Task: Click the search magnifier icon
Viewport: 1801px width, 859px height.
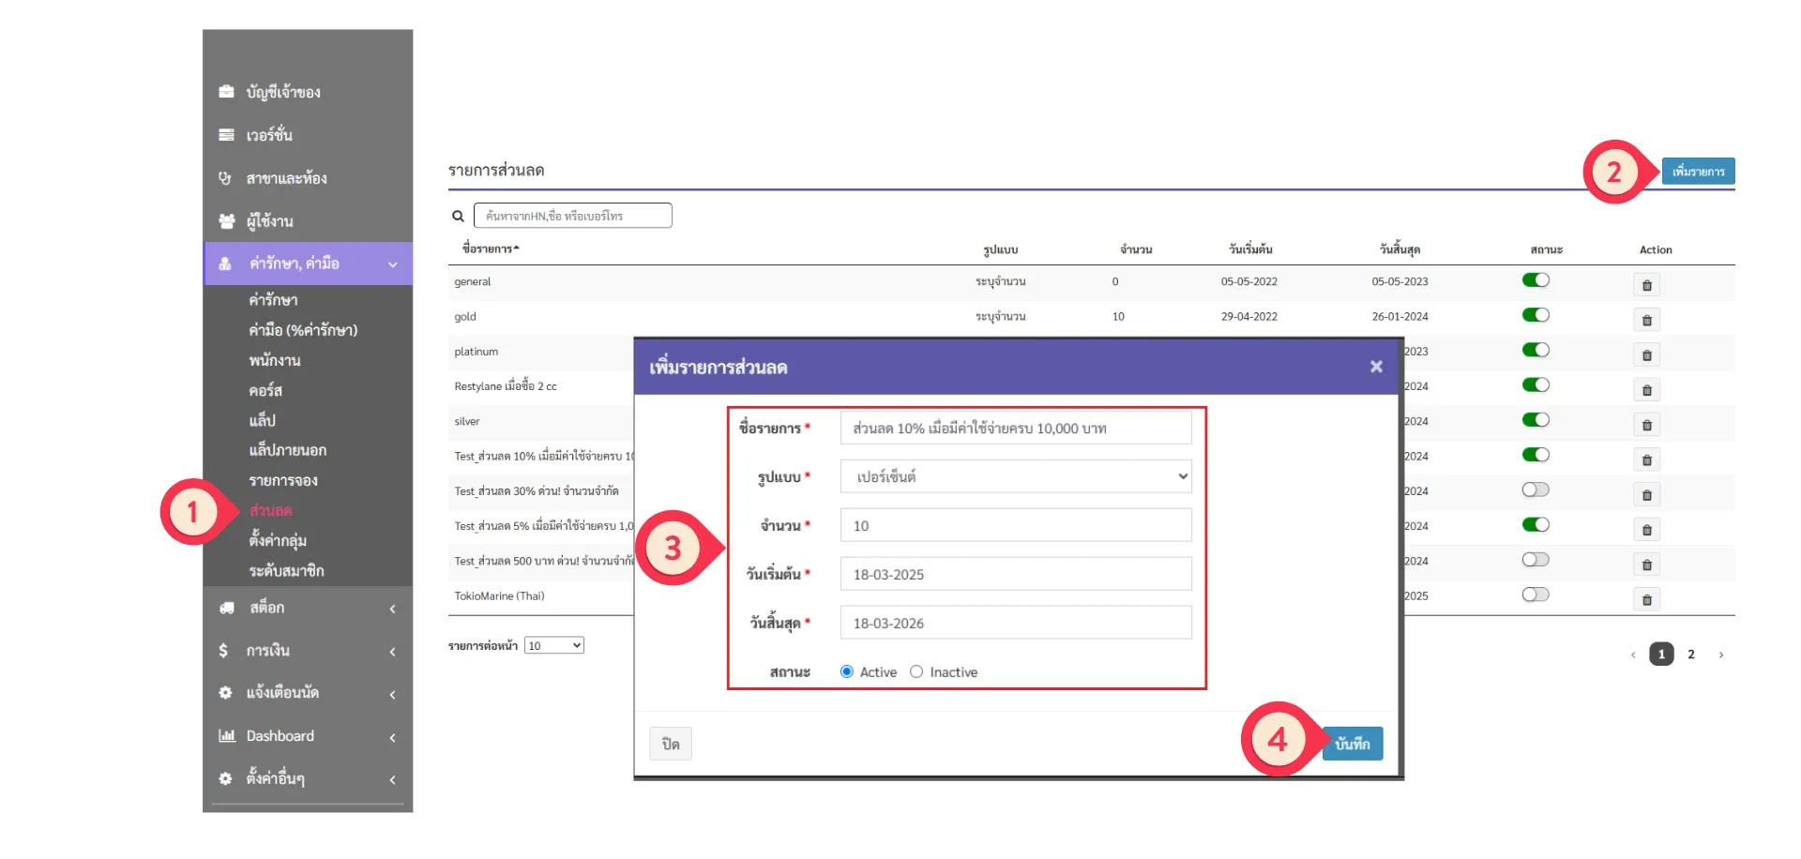Action: click(x=458, y=217)
